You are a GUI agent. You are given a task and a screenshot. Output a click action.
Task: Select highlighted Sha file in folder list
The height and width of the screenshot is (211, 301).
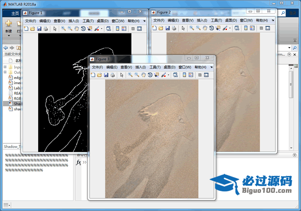click(13, 103)
